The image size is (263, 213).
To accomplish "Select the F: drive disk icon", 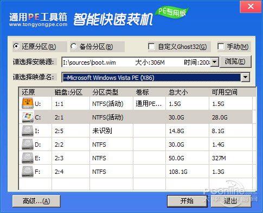I will click(28, 172).
